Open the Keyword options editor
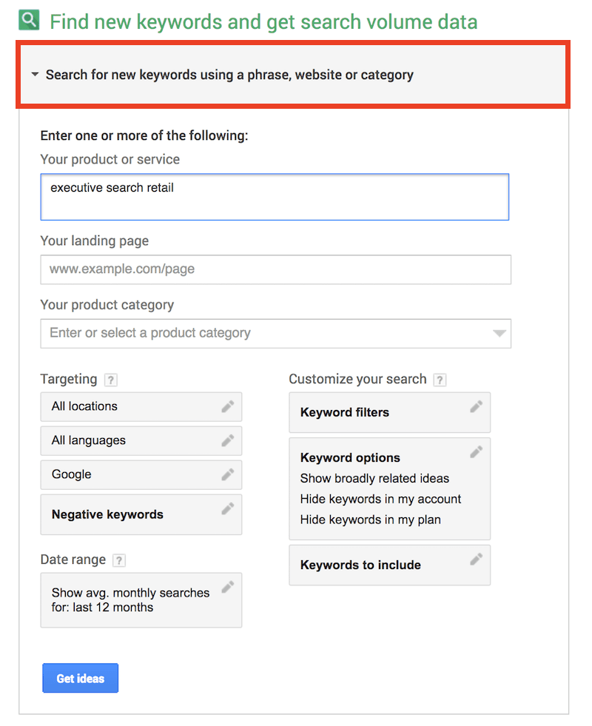The height and width of the screenshot is (726, 592). click(477, 450)
